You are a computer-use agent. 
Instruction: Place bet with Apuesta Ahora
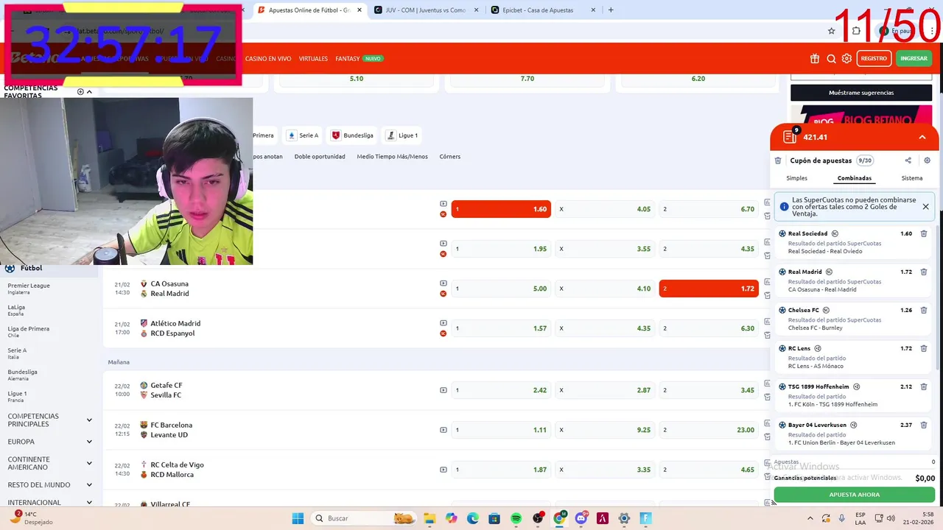click(x=854, y=495)
